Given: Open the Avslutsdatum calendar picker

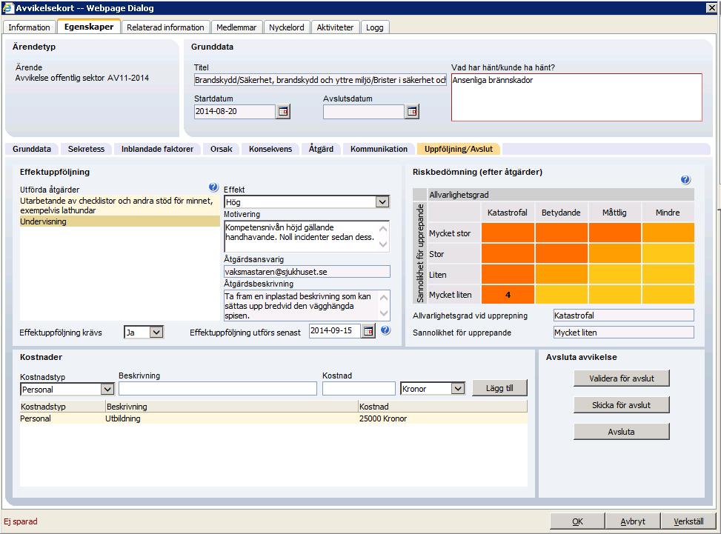Looking at the screenshot, I should (412, 112).
